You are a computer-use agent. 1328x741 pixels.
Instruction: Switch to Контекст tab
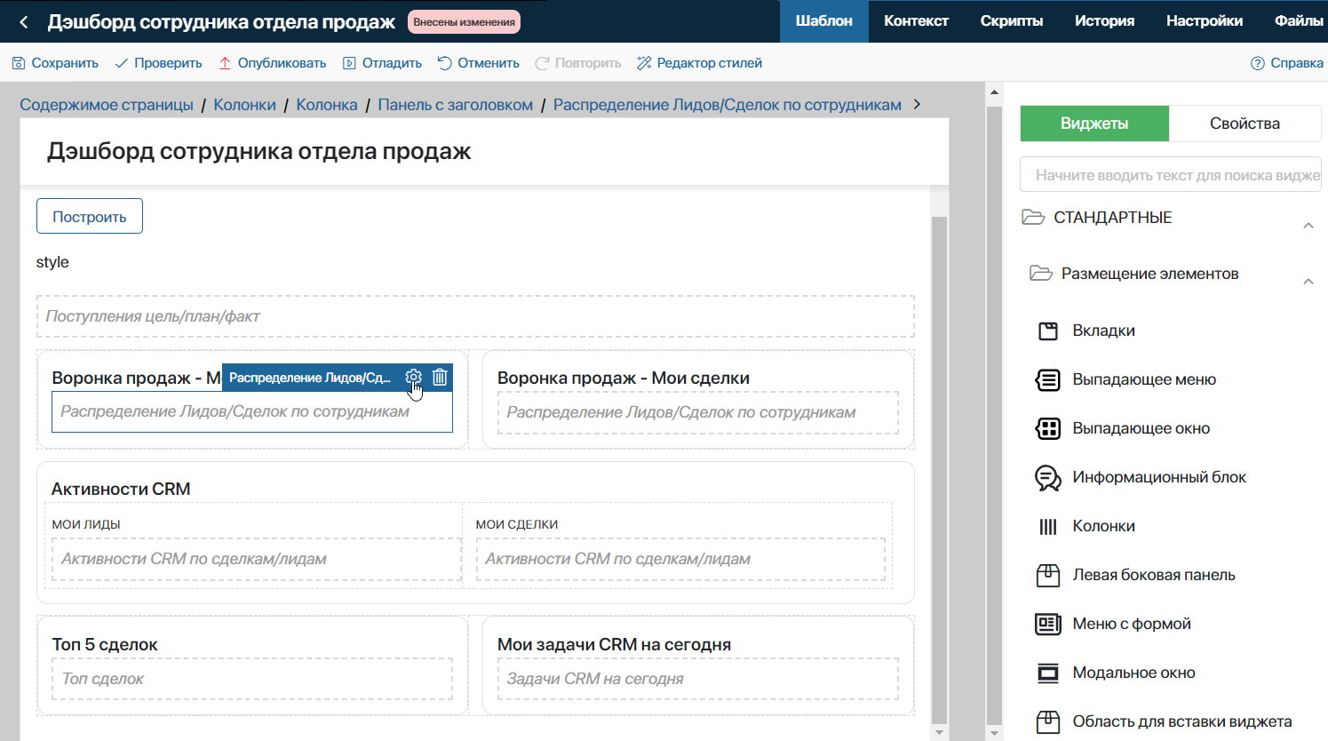click(x=916, y=21)
